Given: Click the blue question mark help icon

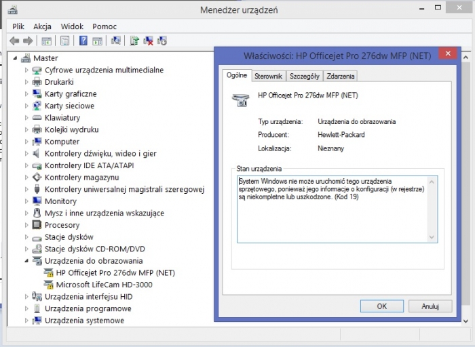Looking at the screenshot, I should (x=83, y=41).
